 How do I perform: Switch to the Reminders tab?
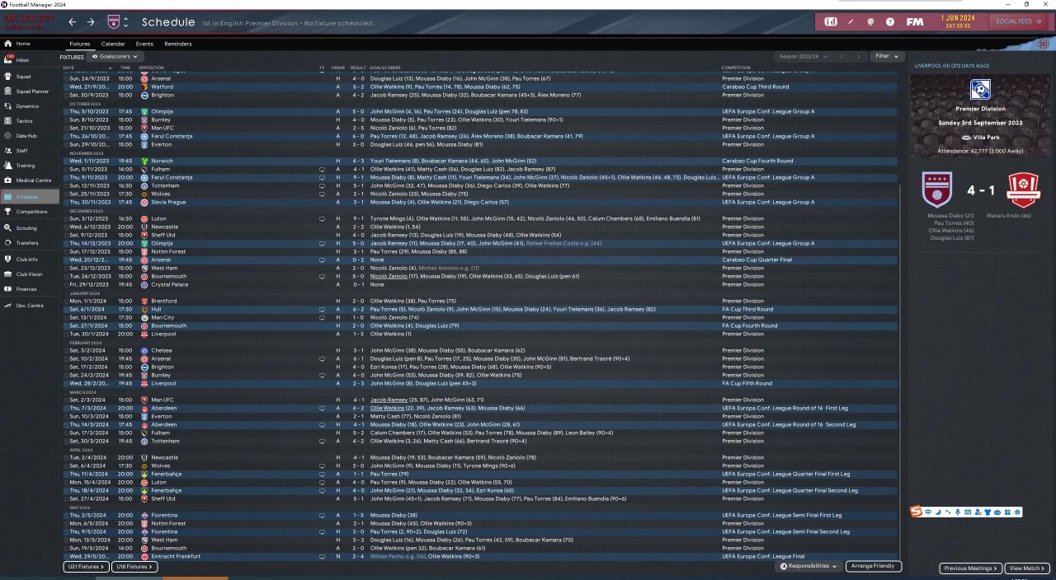[178, 44]
